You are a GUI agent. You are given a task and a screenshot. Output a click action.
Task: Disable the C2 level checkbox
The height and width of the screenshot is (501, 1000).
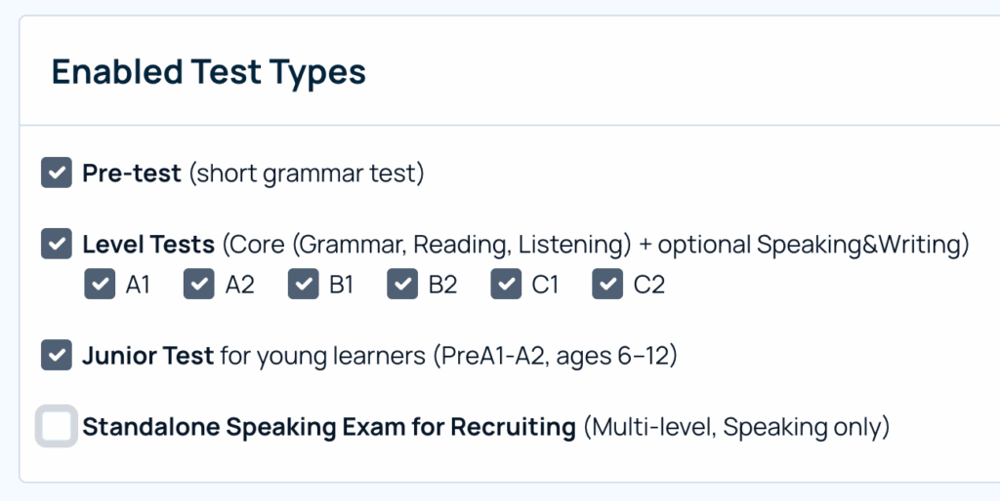click(607, 284)
